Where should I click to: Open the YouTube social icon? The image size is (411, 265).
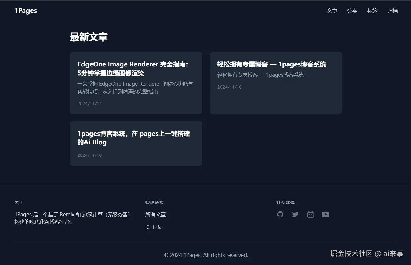(x=326, y=214)
